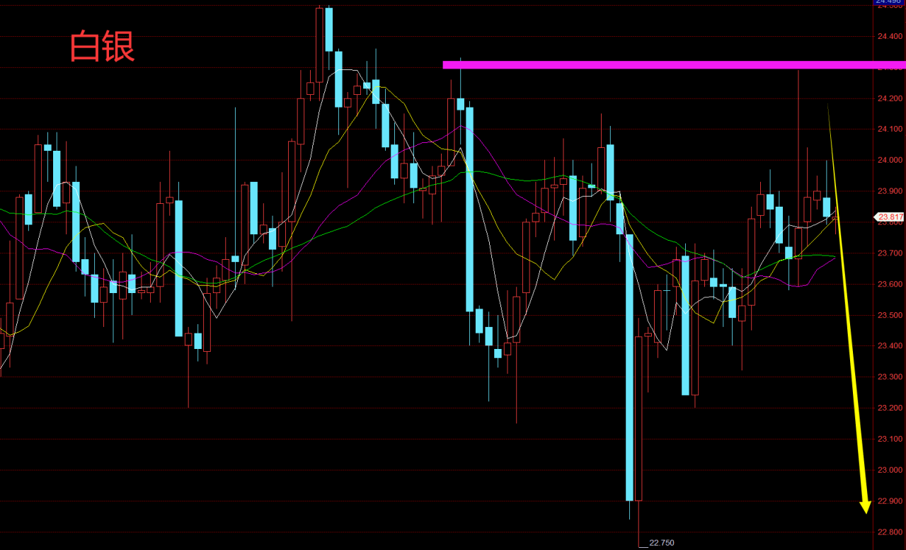The image size is (906, 550).
Task: Click the 23.400 price axis label
Action: (890, 346)
